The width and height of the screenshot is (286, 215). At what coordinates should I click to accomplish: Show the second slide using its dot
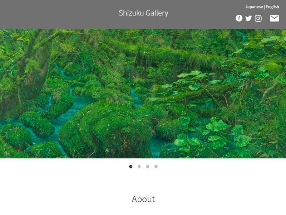point(139,167)
